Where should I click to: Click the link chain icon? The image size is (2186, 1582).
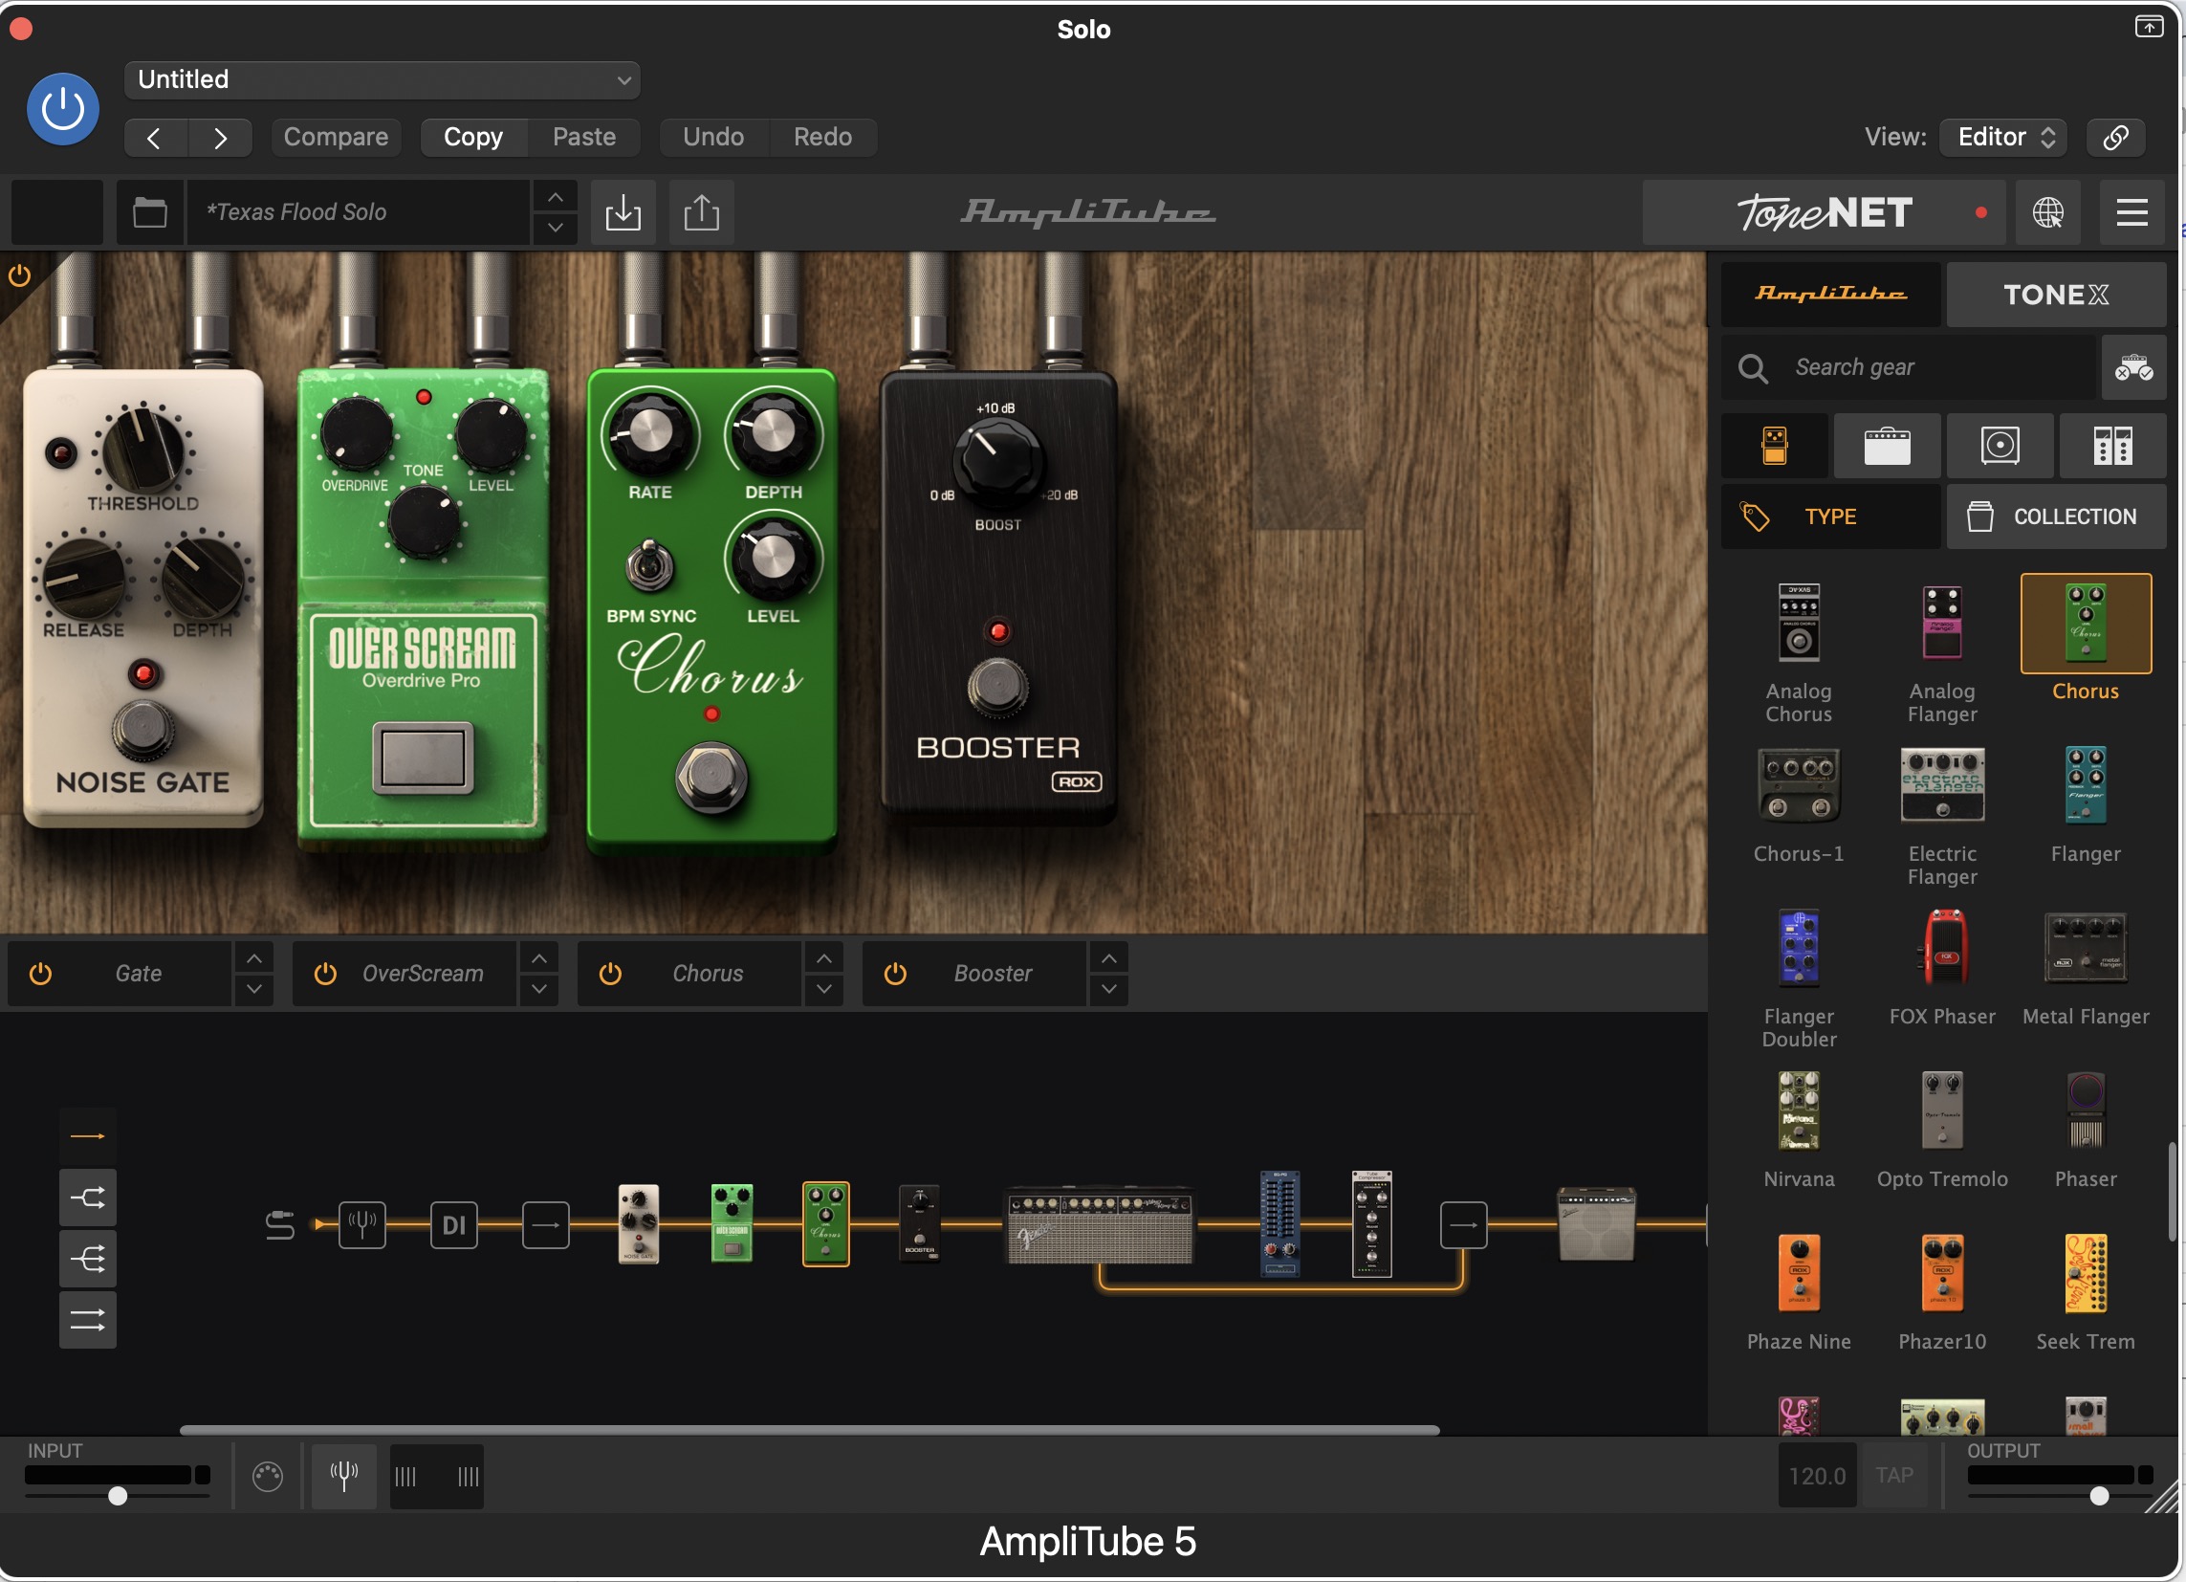(x=2115, y=137)
